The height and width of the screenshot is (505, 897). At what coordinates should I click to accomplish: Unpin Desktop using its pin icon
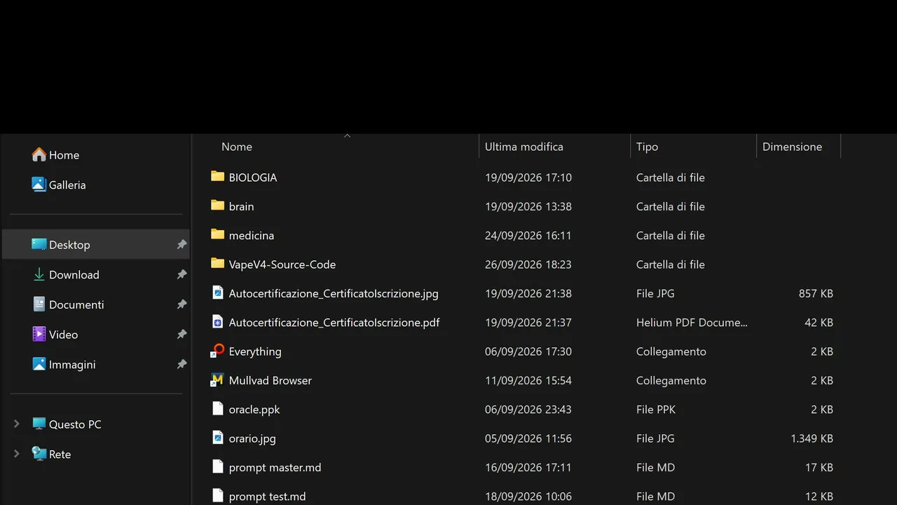click(182, 244)
